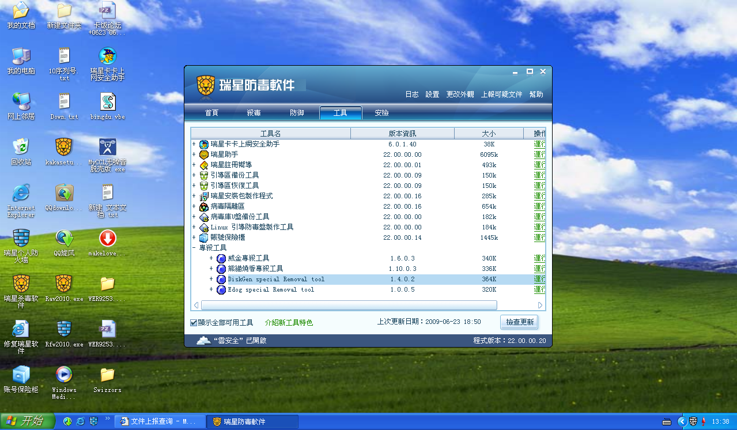Toggle the 顯示全部可用工具 checkbox

point(194,323)
